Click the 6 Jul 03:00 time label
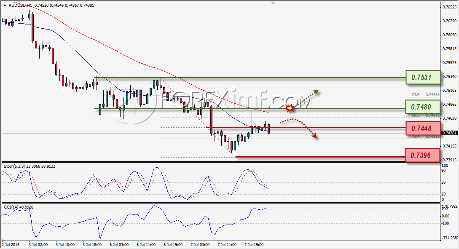Image resolution: width=459 pixels, height=249 pixels. pyautogui.click(x=119, y=245)
